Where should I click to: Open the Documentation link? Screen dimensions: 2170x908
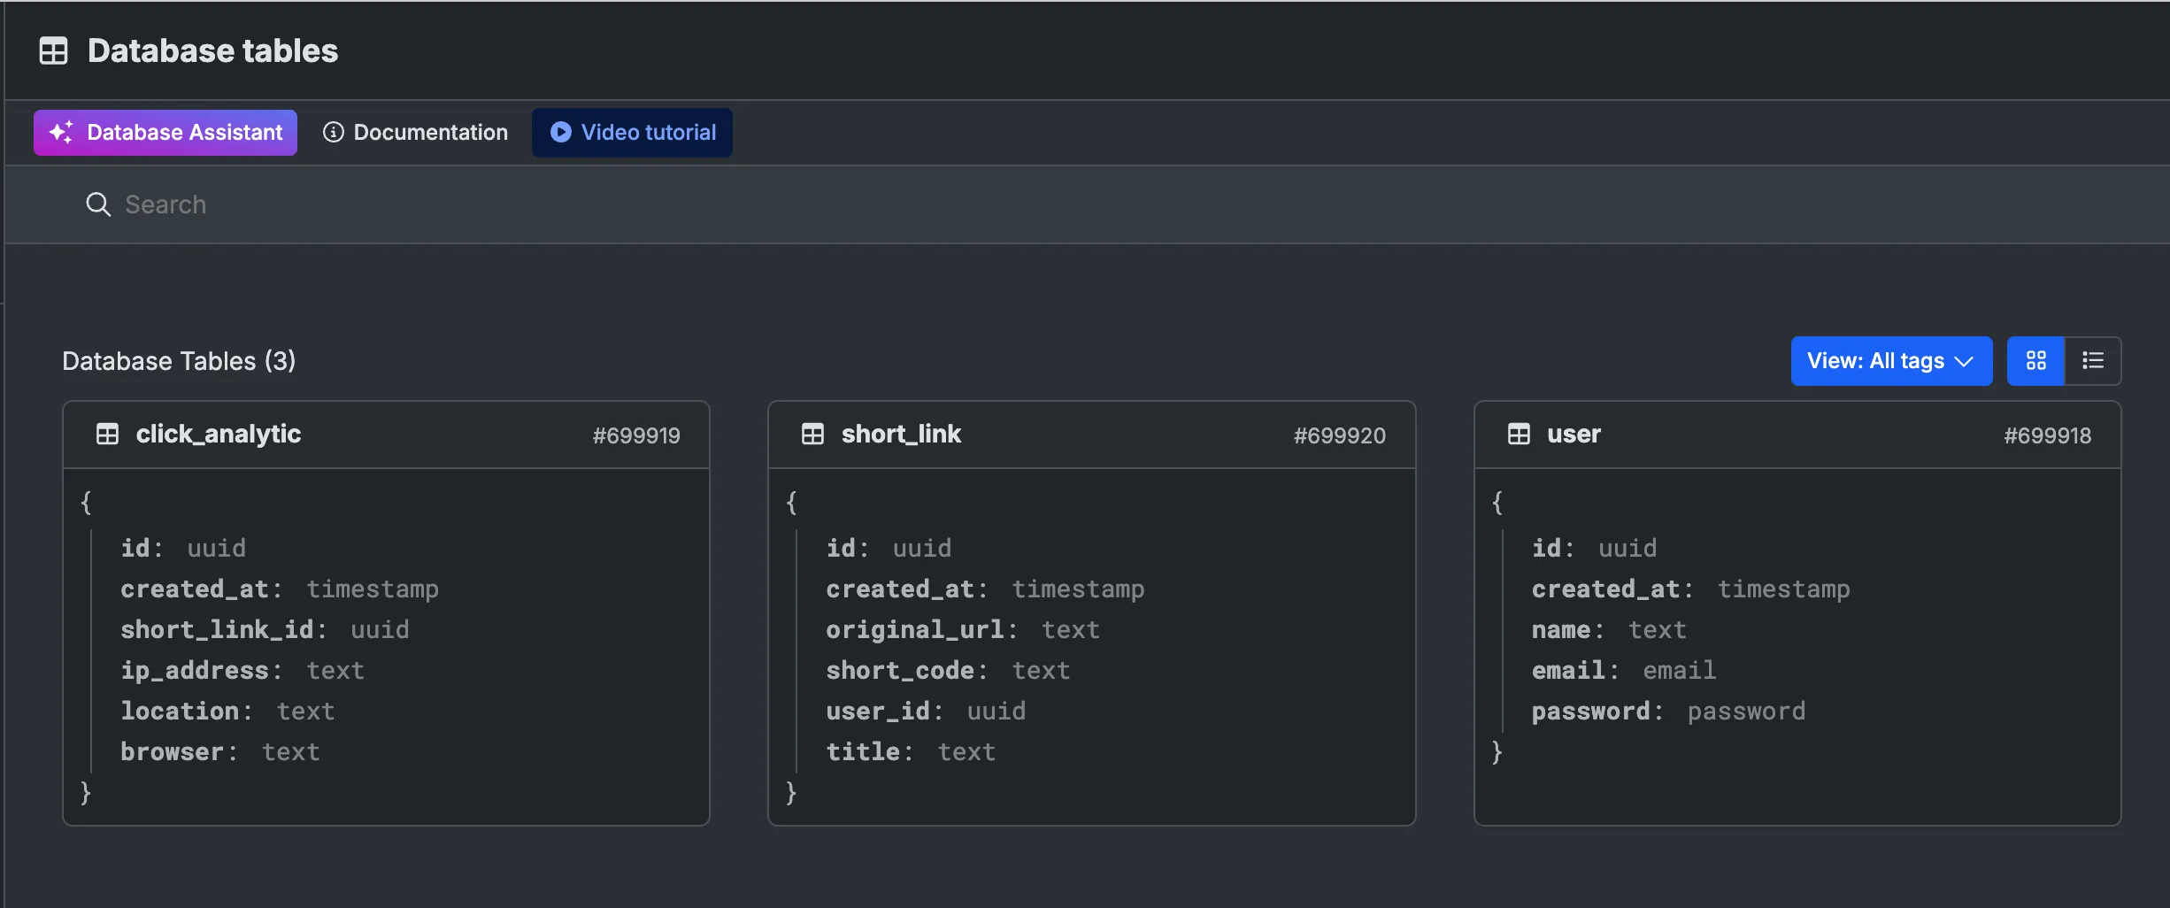point(430,132)
